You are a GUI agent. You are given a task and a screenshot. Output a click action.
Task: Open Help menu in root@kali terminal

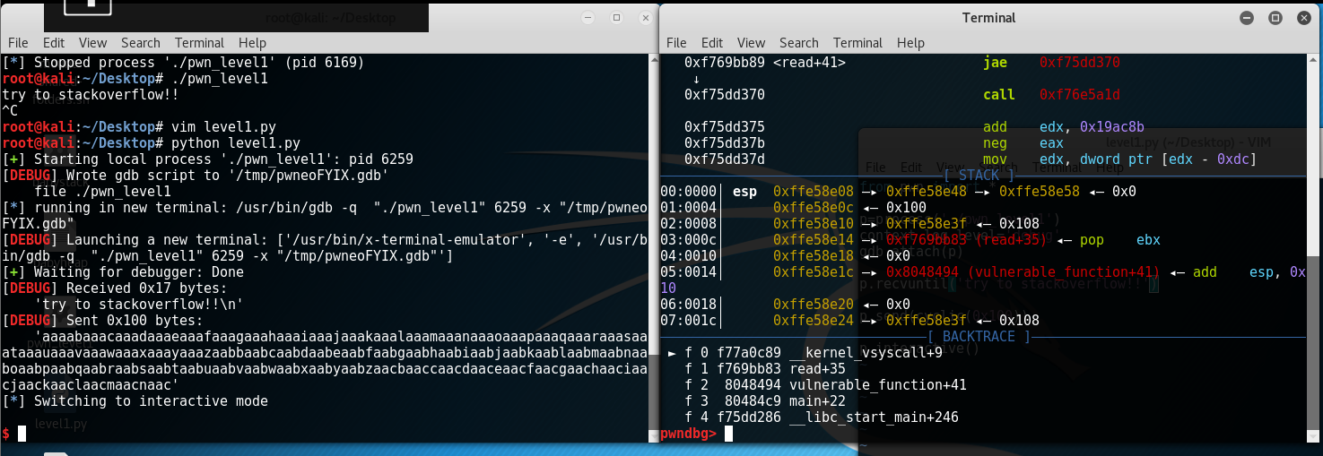(x=252, y=42)
